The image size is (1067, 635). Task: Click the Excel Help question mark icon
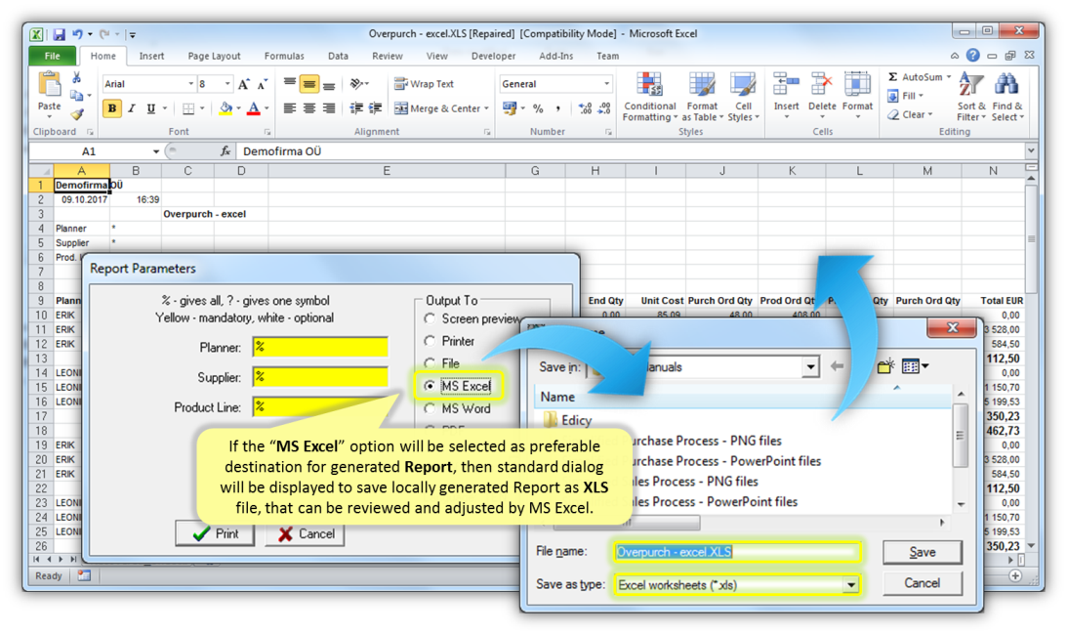[973, 55]
